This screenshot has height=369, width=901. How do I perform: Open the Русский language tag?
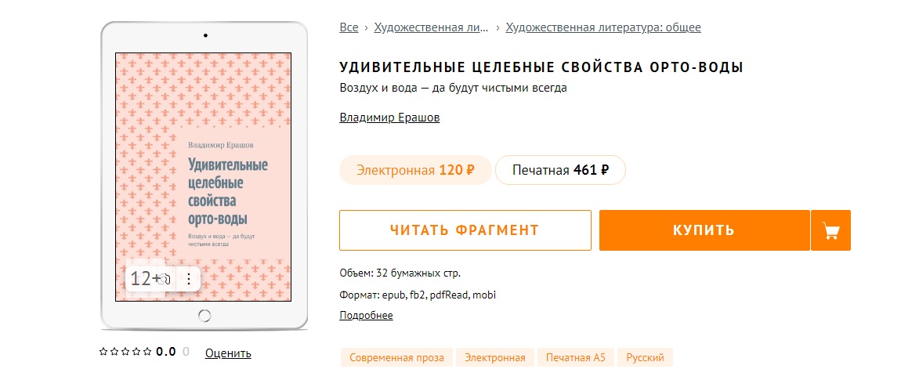point(646,357)
